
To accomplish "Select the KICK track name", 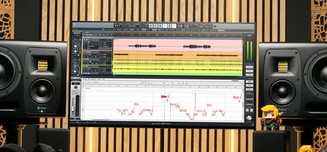I will (87, 59).
